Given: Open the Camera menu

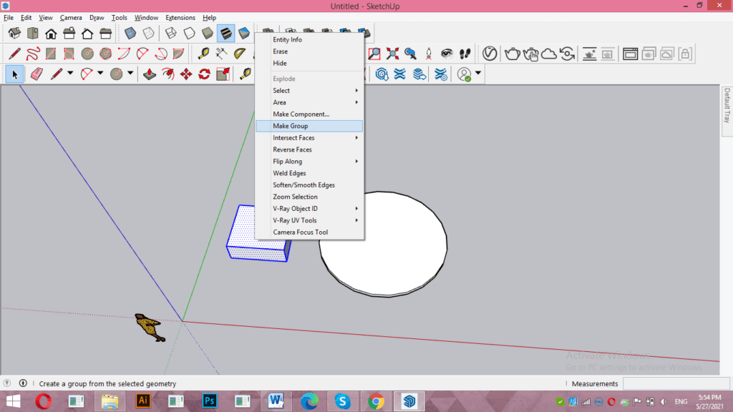Looking at the screenshot, I should (x=71, y=18).
